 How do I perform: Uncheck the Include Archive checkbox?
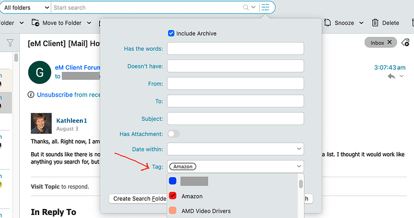click(171, 33)
